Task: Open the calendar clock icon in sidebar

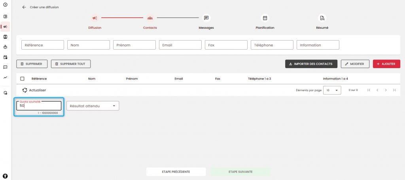Action: 5,57
